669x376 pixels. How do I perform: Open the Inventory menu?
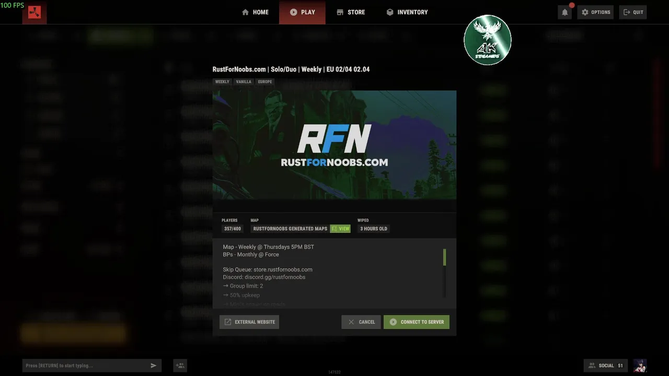tap(407, 12)
